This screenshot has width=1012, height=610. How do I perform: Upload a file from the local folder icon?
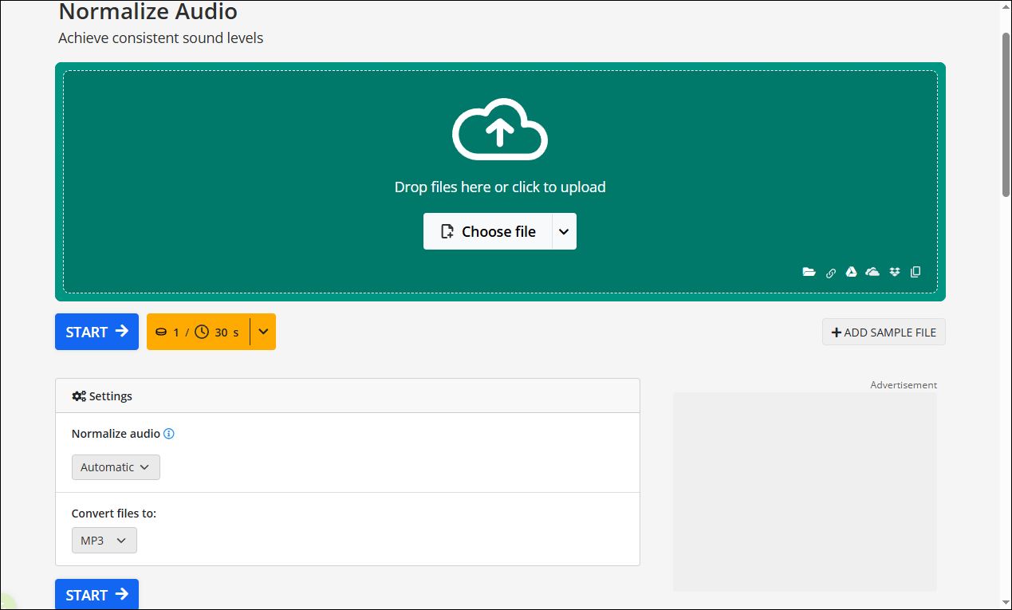point(809,272)
